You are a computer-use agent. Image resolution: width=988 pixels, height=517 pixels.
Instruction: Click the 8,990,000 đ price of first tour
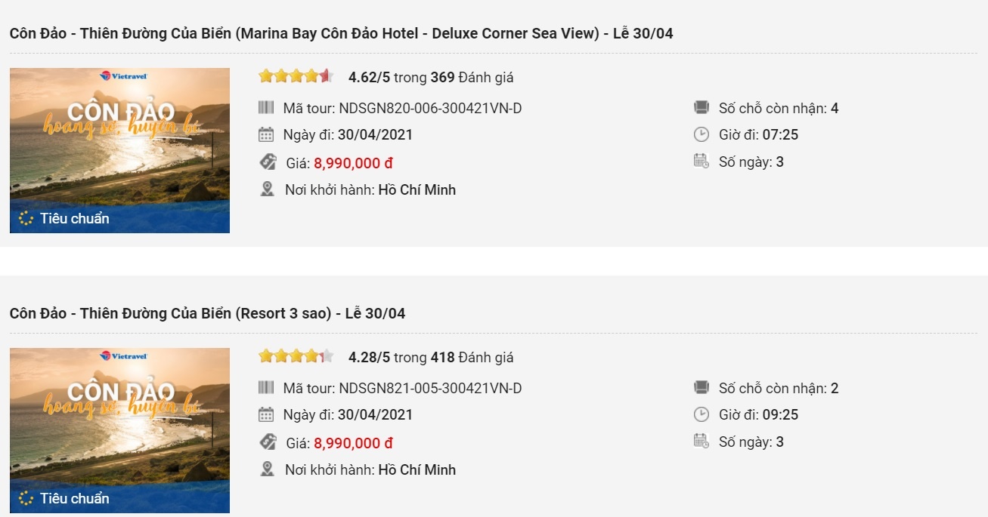(353, 163)
